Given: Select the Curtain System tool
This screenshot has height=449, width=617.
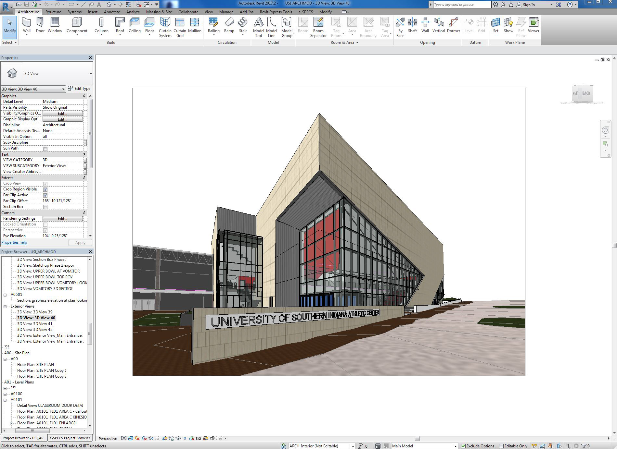Looking at the screenshot, I should click(165, 27).
